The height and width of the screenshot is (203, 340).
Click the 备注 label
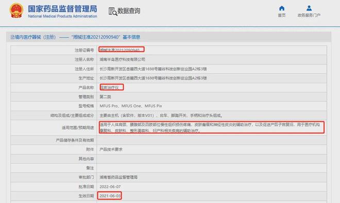coord(90,168)
